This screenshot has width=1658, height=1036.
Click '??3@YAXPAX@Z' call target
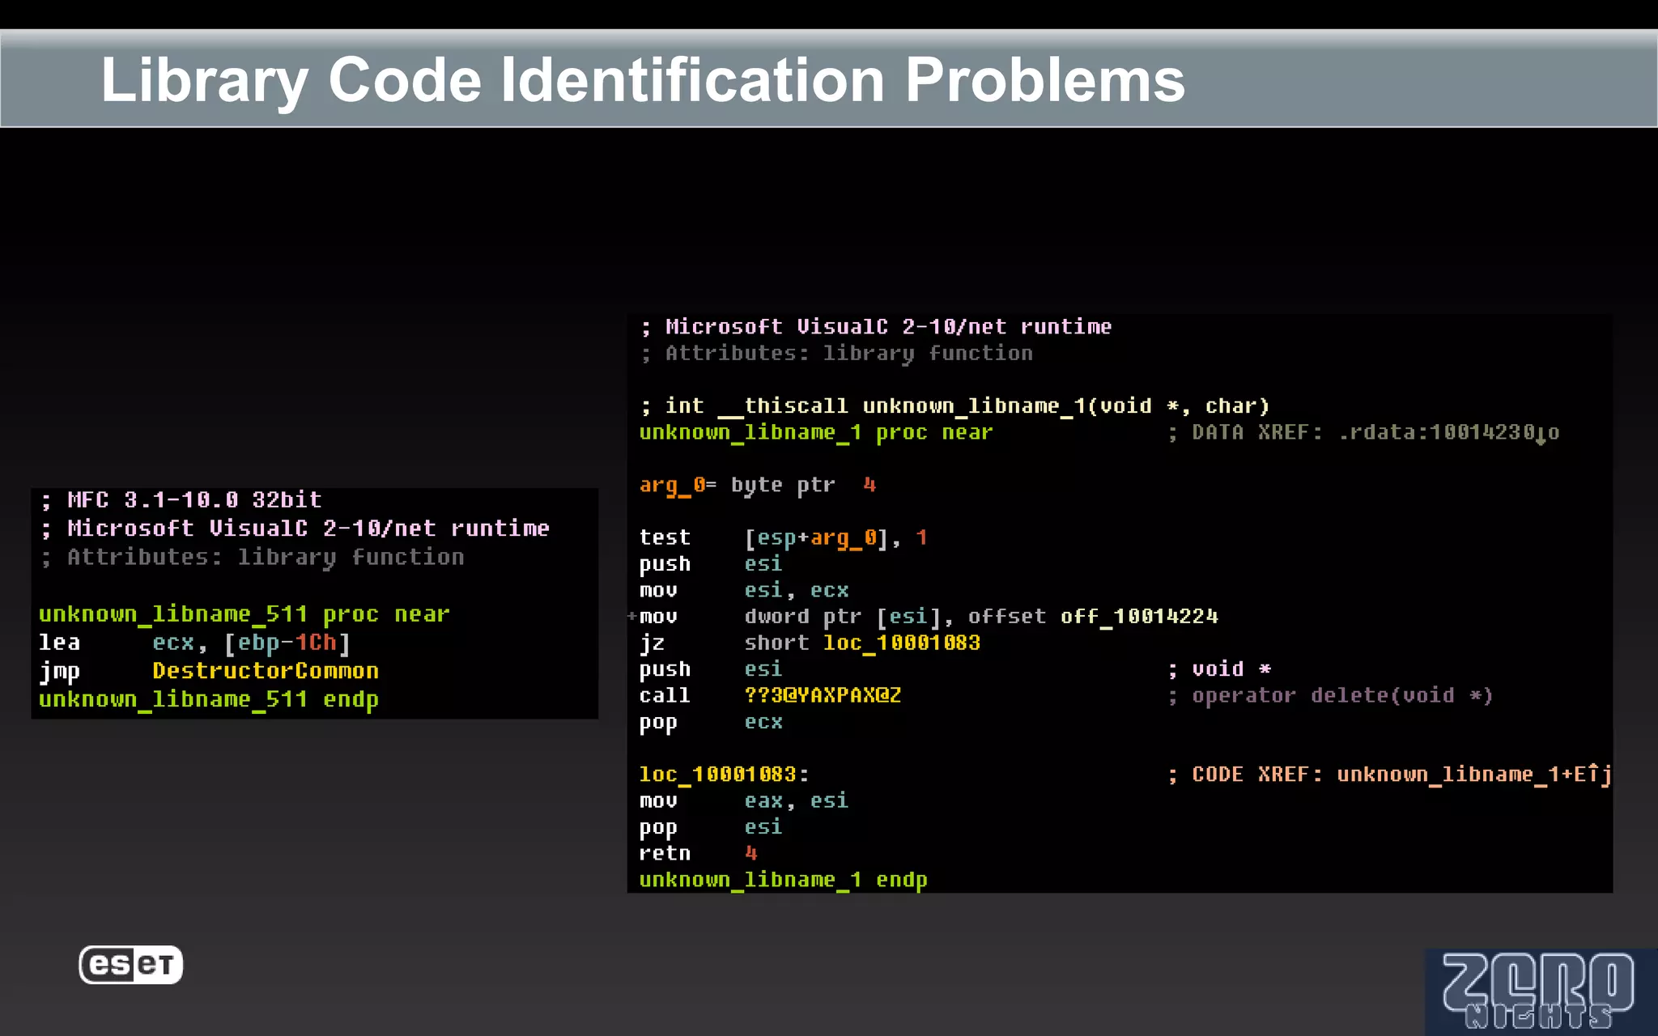coord(823,695)
